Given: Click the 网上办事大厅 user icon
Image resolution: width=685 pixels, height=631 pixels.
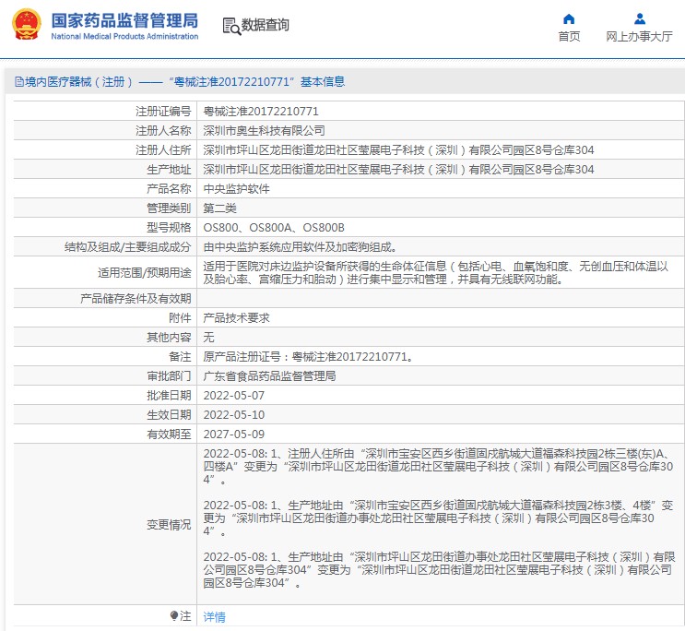Looking at the screenshot, I should [640, 18].
